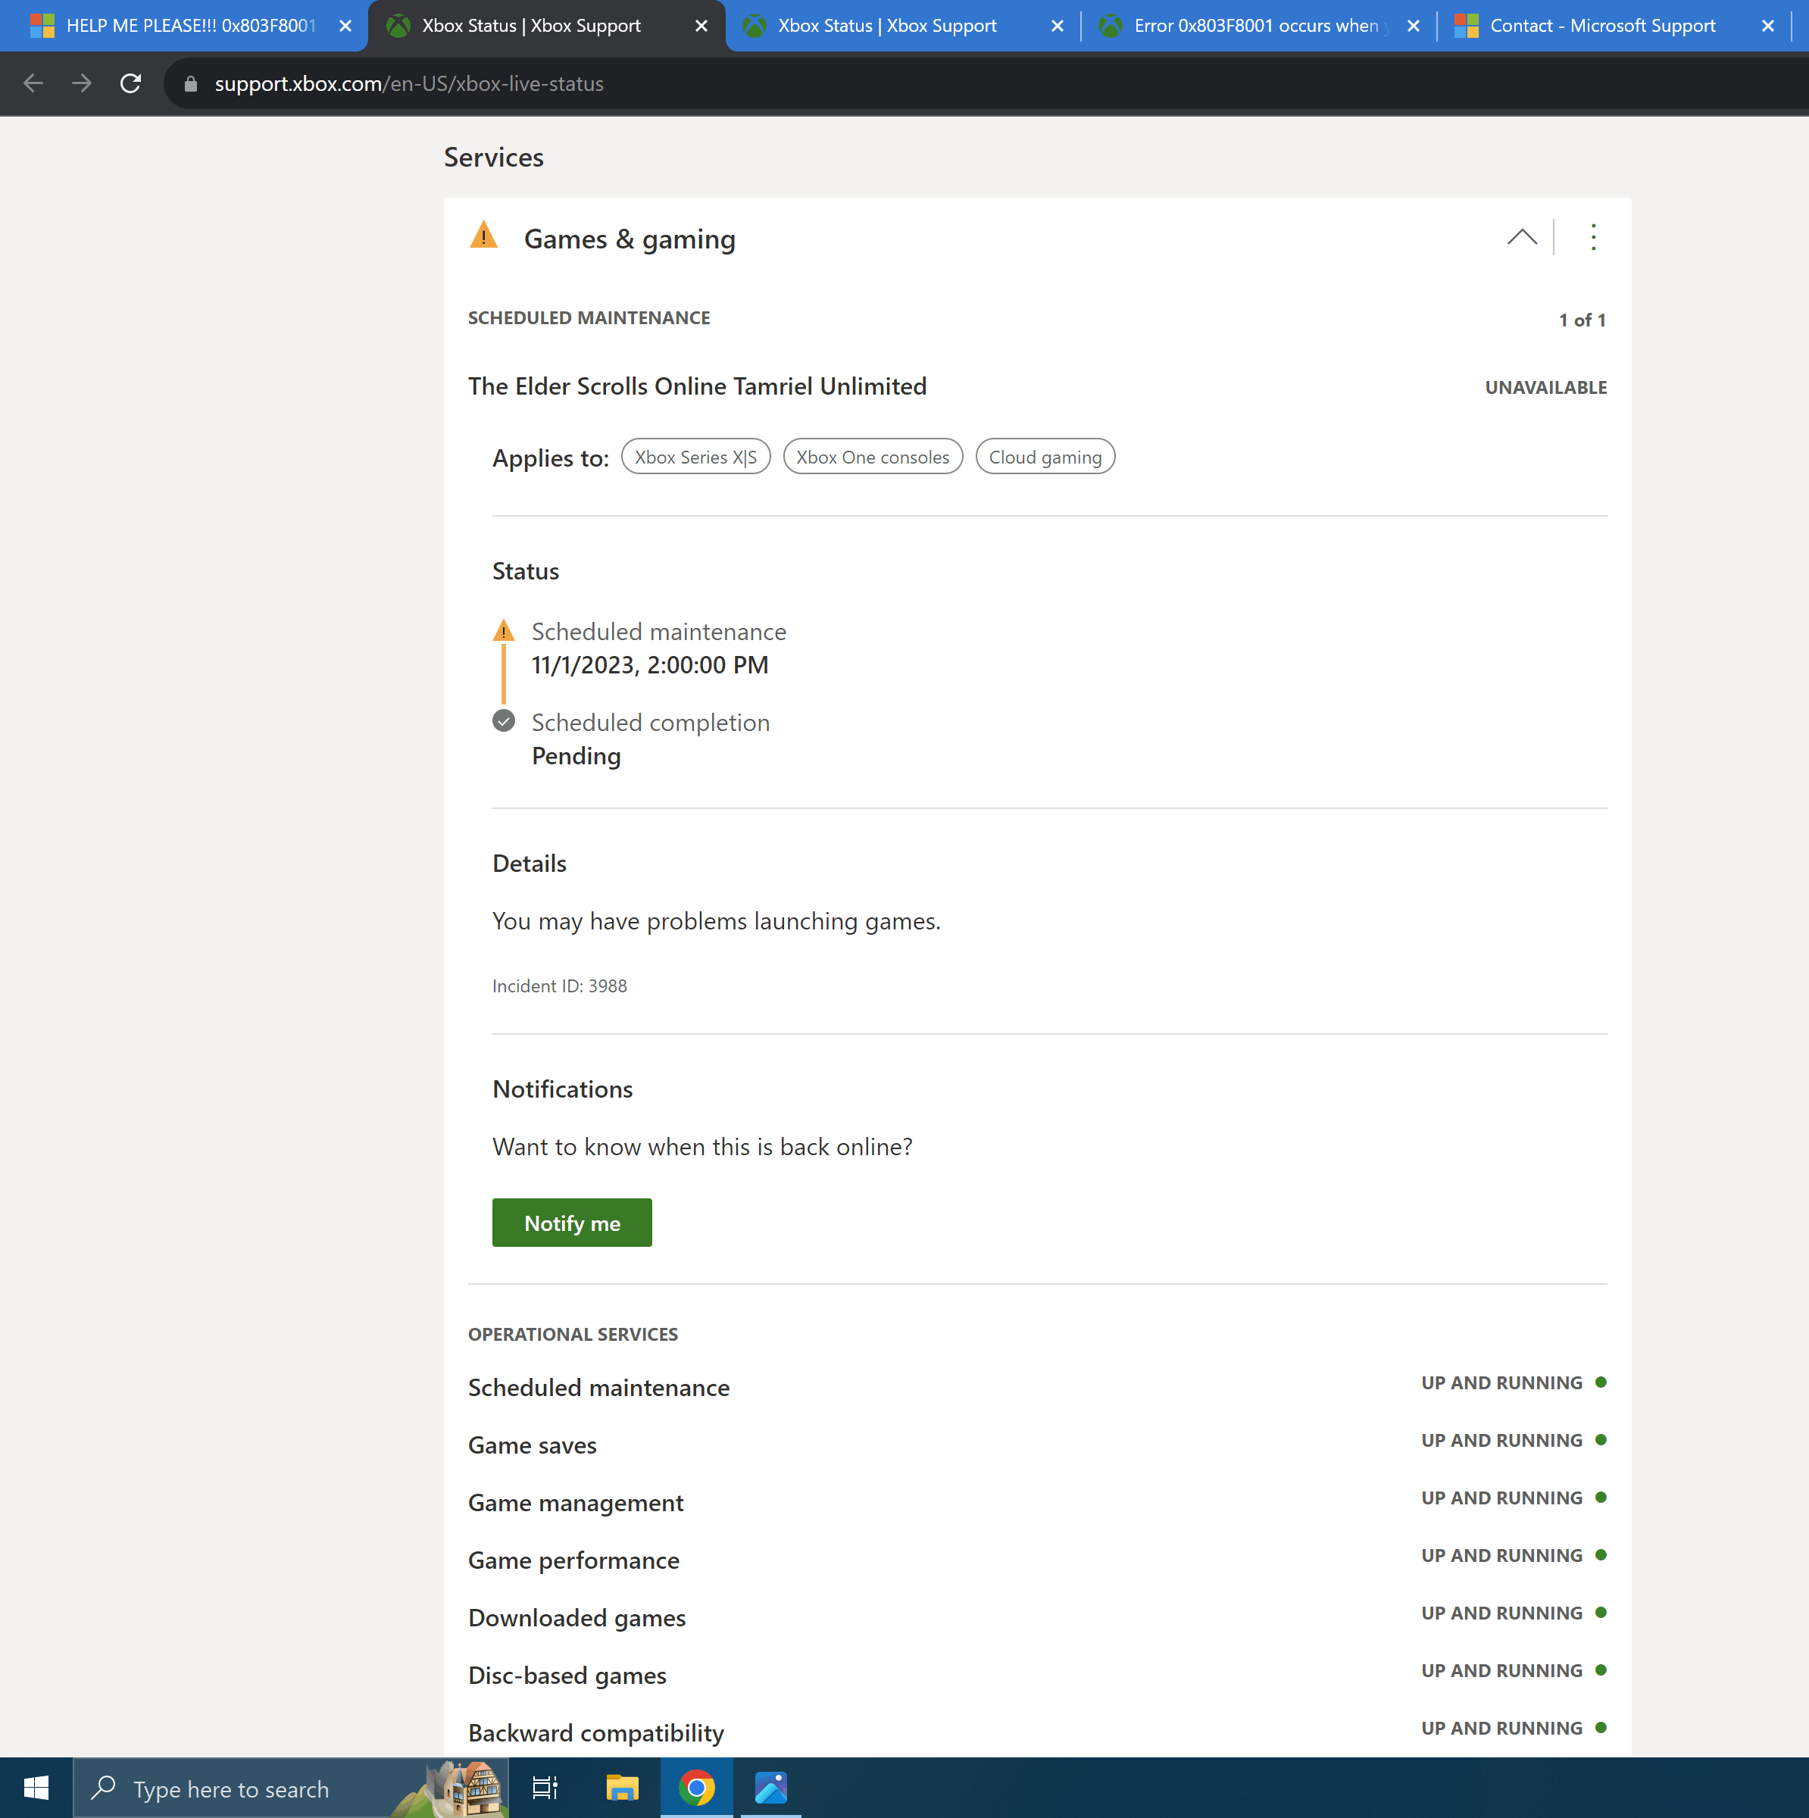Click the 1 of 1 counter
Viewport: 1809px width, 1818px height.
[x=1582, y=320]
